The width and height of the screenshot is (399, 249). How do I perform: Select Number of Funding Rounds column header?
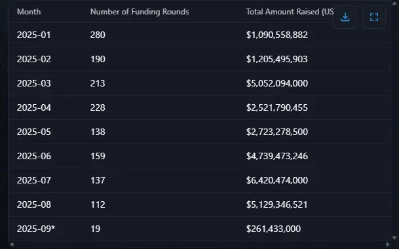click(x=140, y=12)
